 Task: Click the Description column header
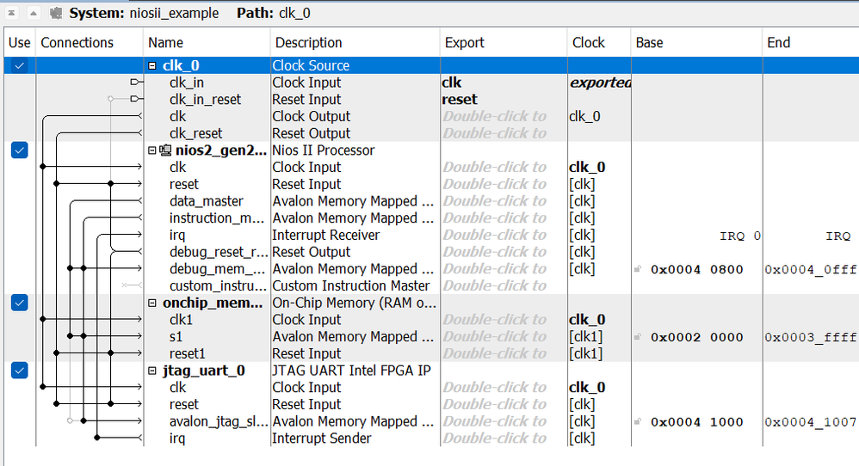pyautogui.click(x=355, y=42)
